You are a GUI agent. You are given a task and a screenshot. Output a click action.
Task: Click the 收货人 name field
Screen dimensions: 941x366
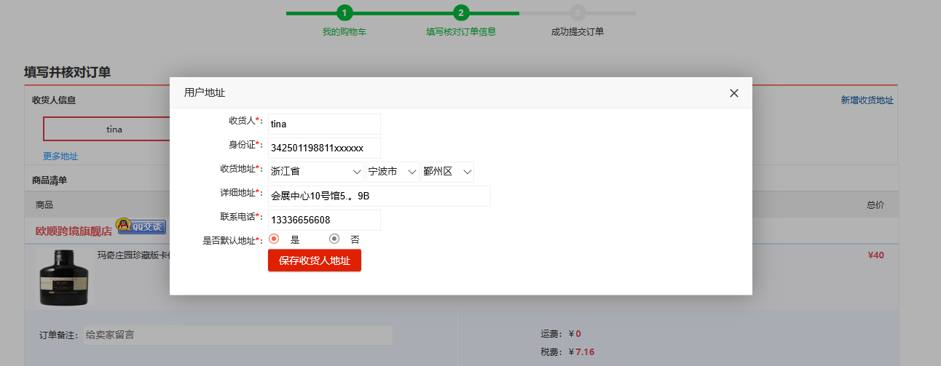324,124
